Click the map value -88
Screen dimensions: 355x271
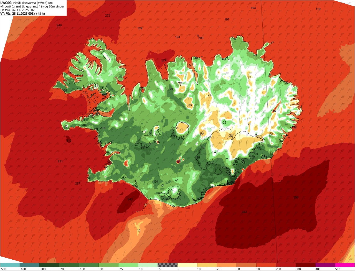click(65, 90)
